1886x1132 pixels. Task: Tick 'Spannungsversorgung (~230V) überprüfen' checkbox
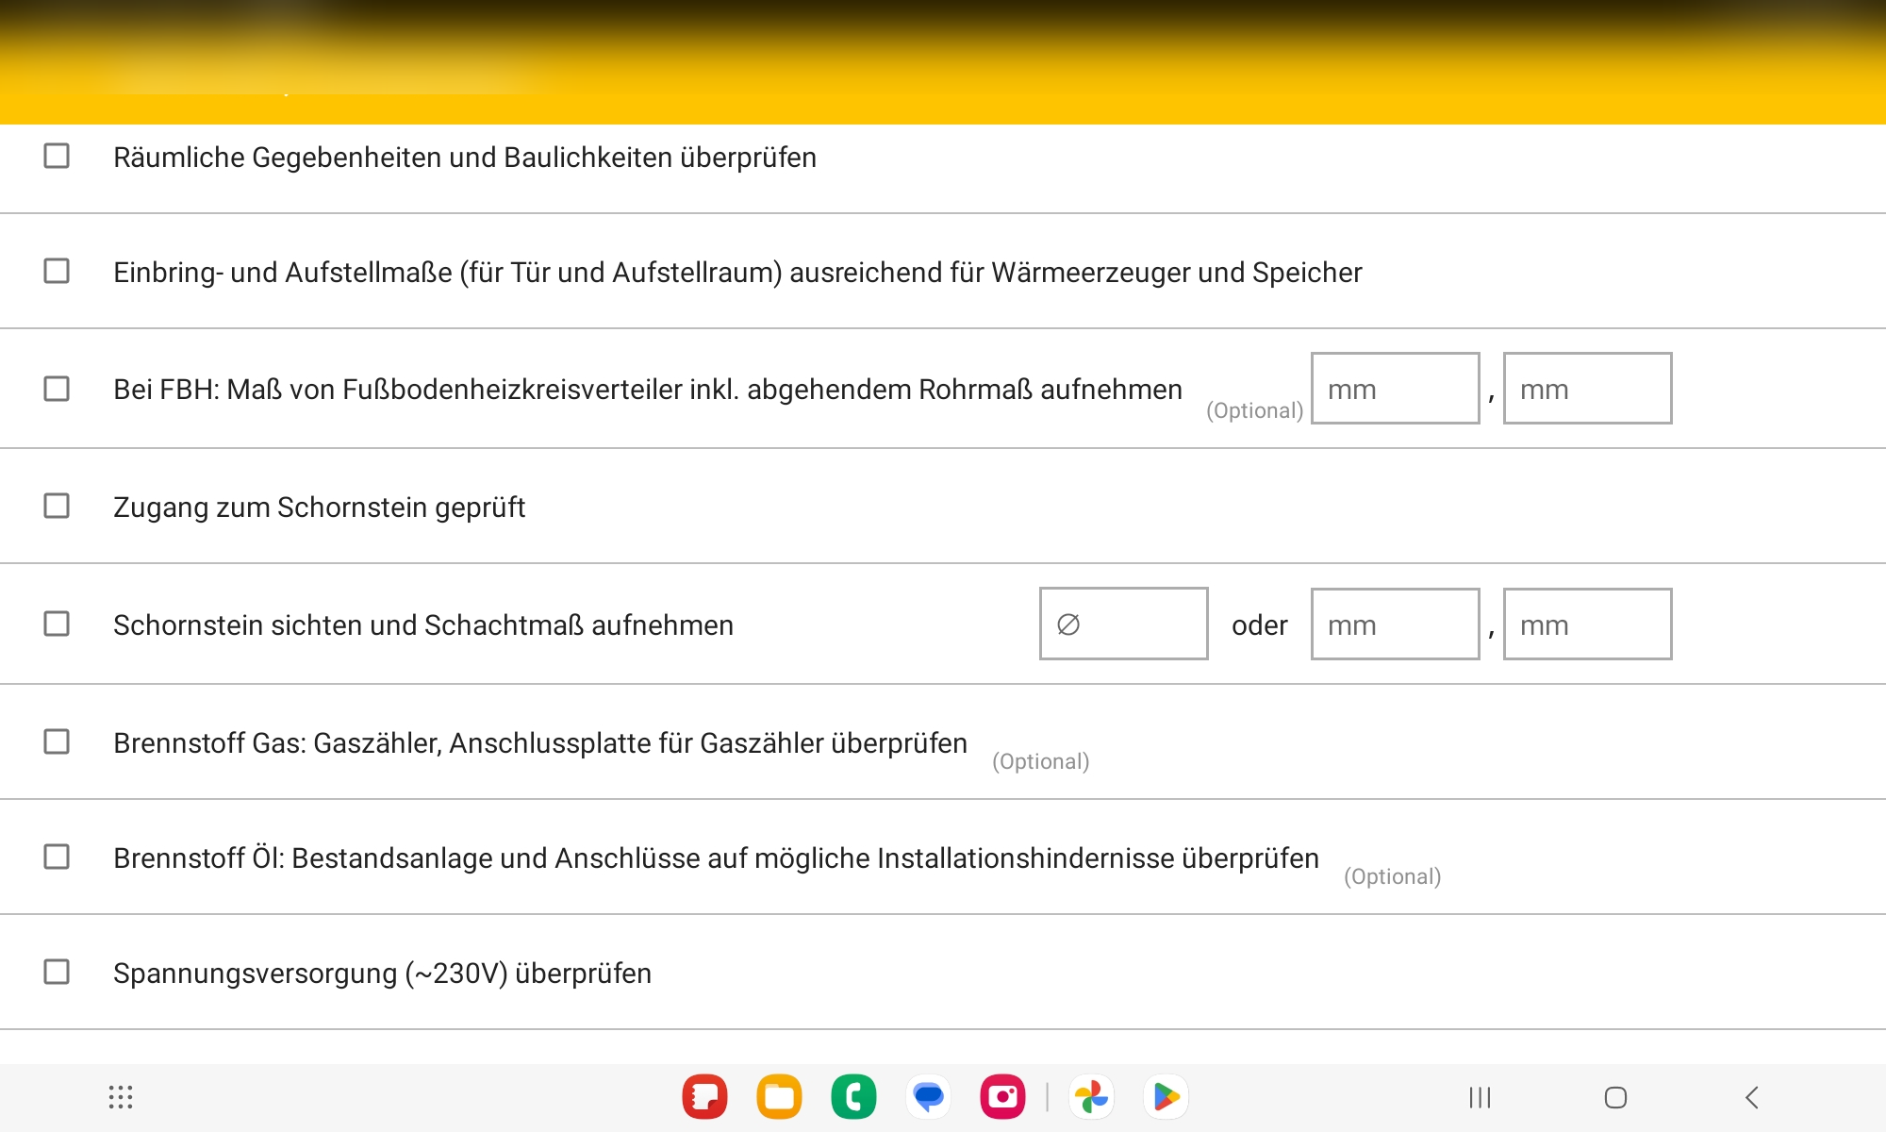(x=57, y=972)
